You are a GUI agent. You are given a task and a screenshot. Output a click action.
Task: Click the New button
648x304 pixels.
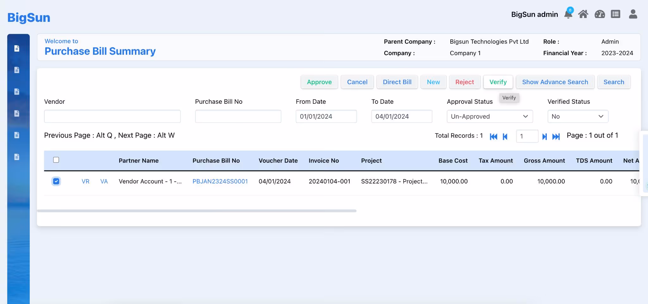coord(433,82)
